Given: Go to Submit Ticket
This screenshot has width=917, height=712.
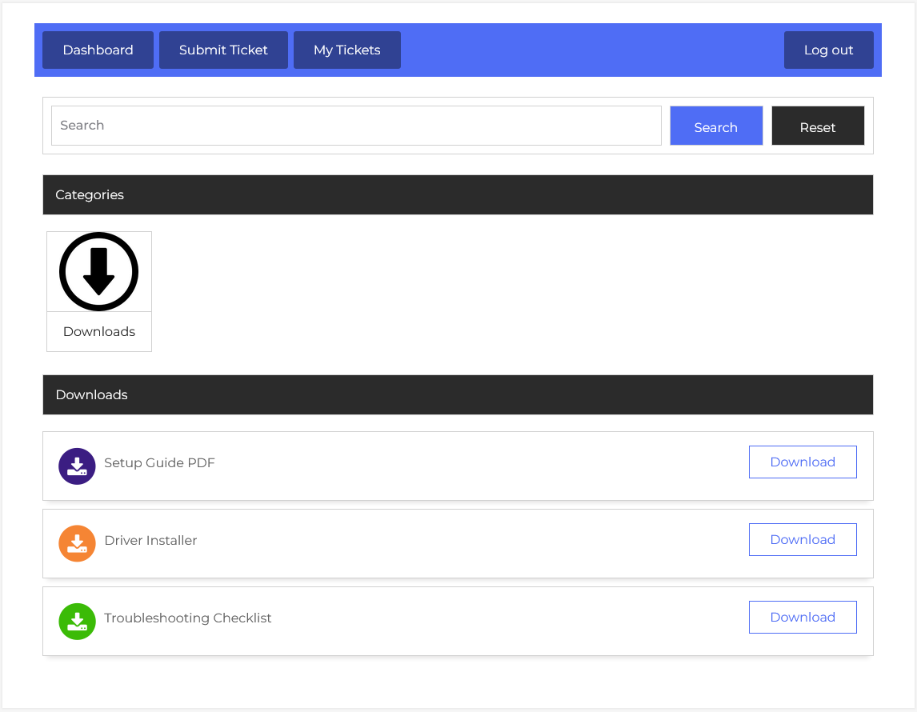Looking at the screenshot, I should tap(223, 50).
